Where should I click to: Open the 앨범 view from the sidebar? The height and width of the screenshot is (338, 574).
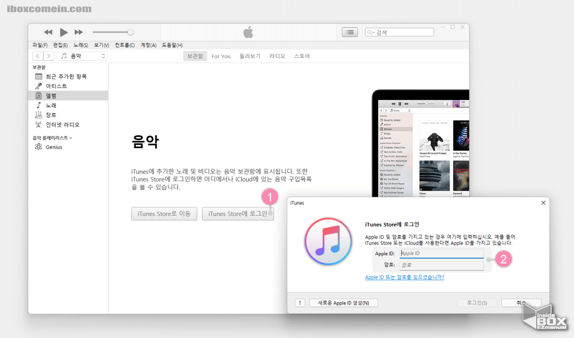tap(50, 95)
